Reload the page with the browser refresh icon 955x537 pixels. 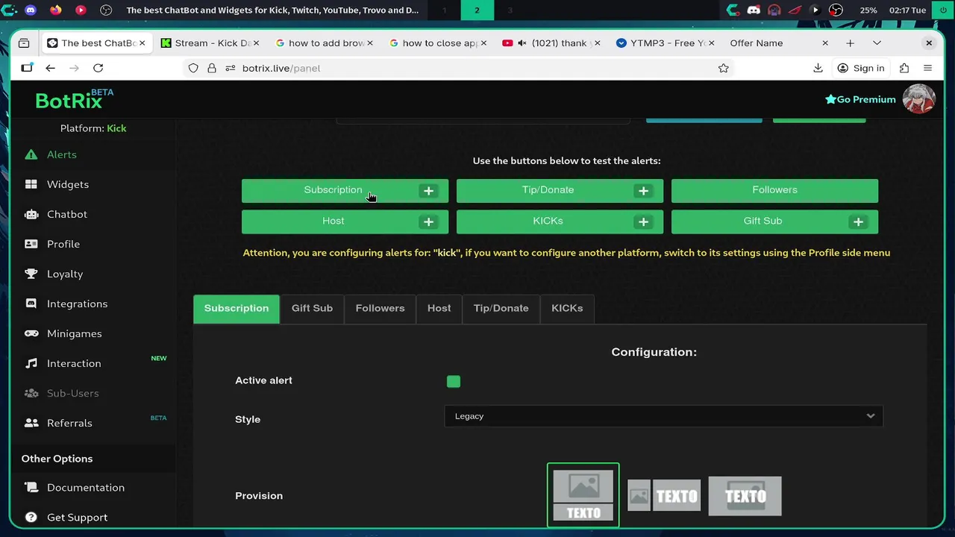[98, 68]
